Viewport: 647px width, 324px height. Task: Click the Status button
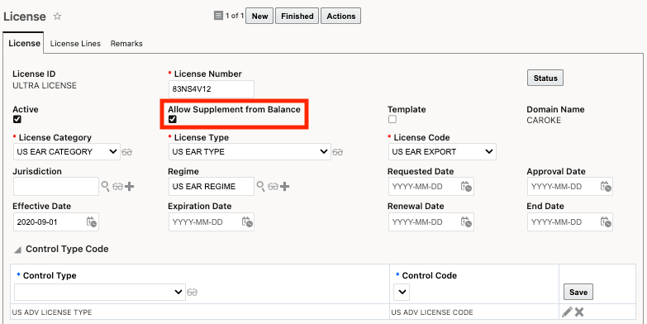tap(545, 78)
